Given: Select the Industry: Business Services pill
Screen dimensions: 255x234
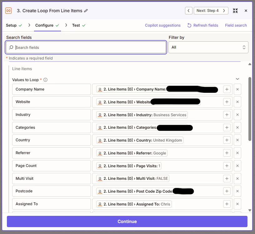Looking at the screenshot, I should [142, 115].
